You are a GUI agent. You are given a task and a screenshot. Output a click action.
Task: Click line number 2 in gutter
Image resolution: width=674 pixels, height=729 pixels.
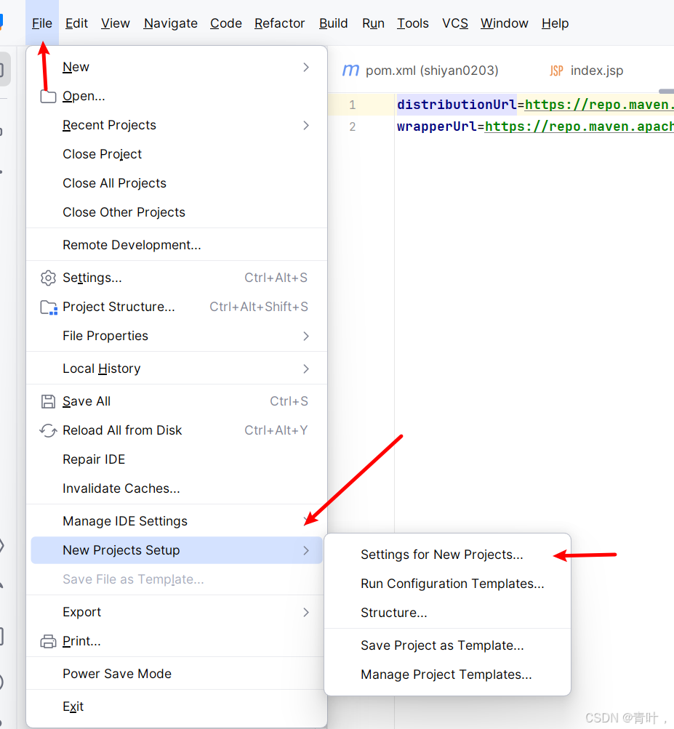353,127
